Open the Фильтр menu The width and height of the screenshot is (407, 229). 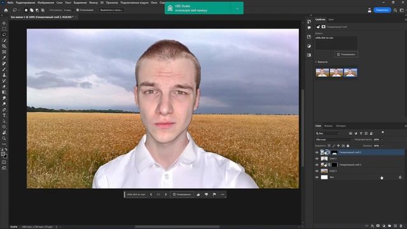(x=93, y=3)
